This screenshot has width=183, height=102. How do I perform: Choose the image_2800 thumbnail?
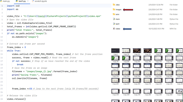[115, 80]
